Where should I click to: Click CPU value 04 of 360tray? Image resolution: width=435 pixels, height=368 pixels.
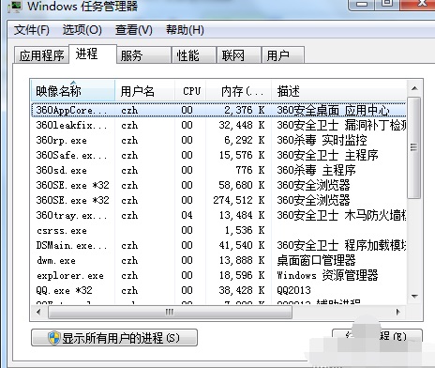[x=187, y=215]
